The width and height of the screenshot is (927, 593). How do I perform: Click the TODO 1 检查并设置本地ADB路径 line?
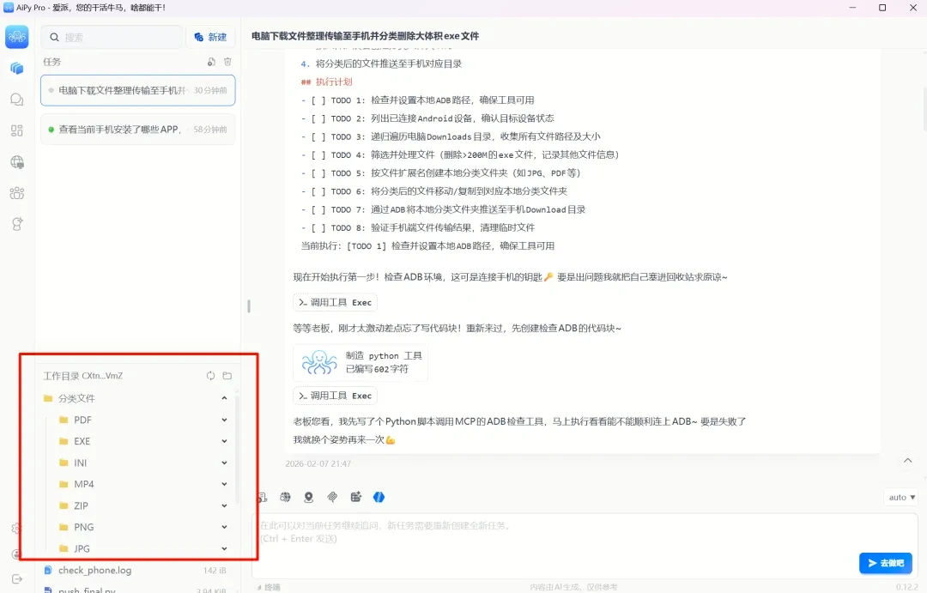(418, 100)
